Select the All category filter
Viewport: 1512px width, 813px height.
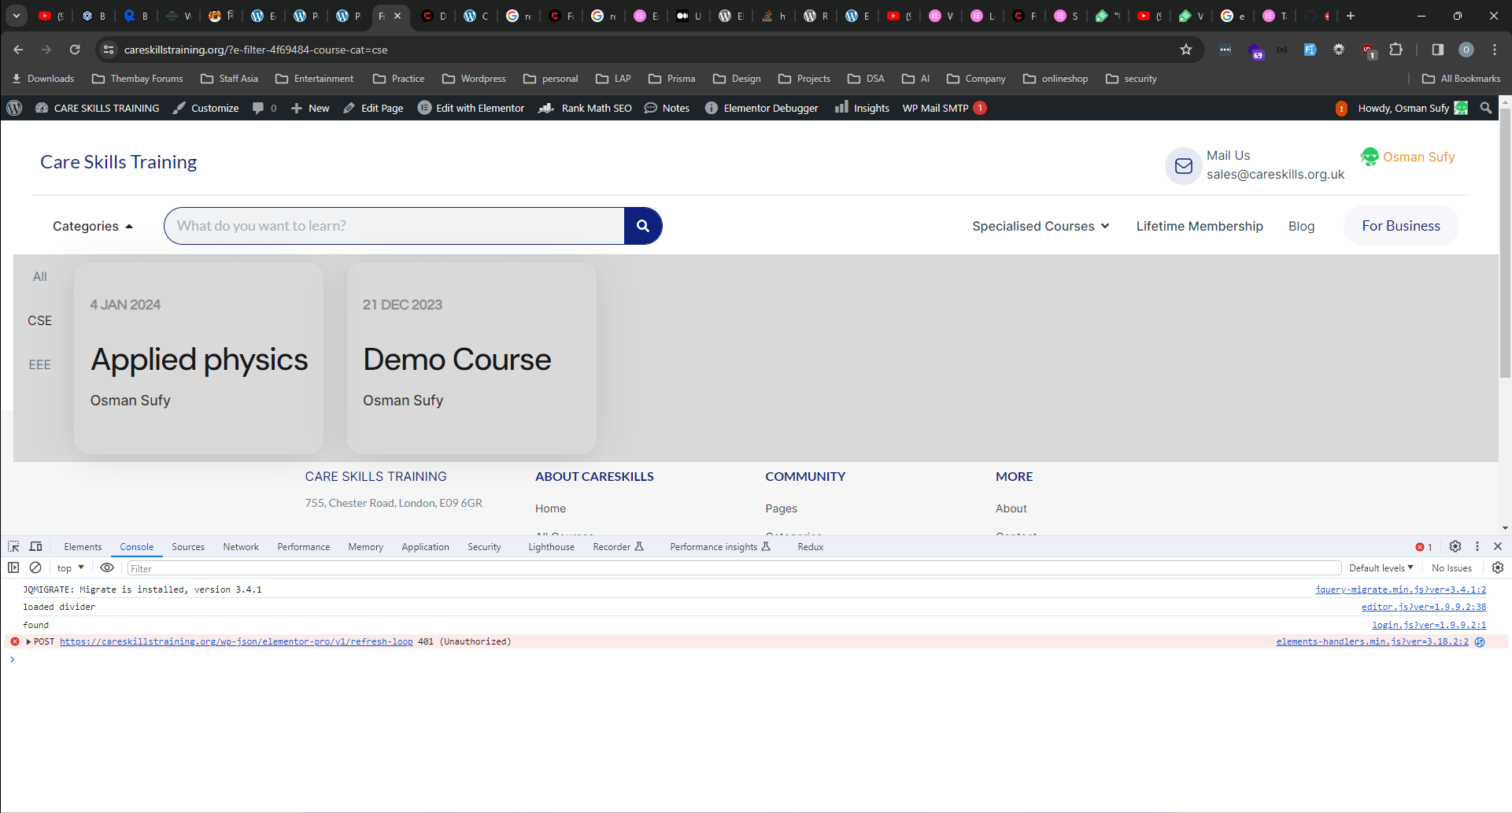39,276
